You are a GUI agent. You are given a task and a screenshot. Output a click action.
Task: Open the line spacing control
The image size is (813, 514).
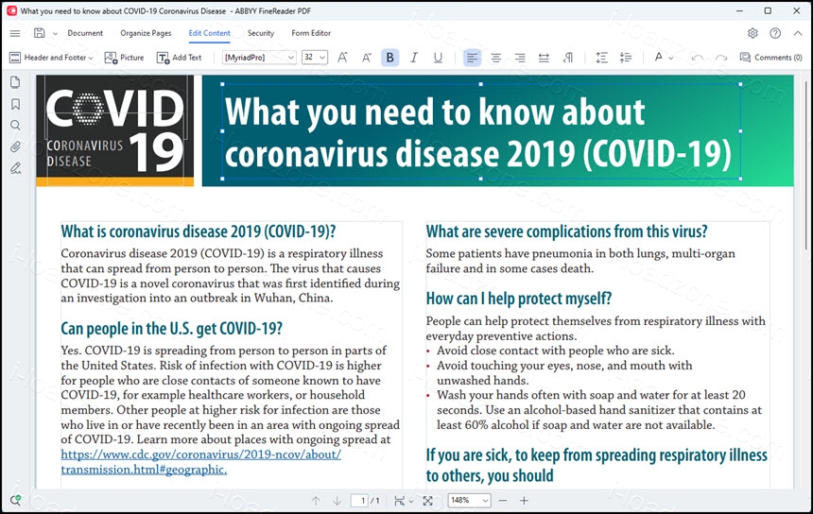[601, 58]
